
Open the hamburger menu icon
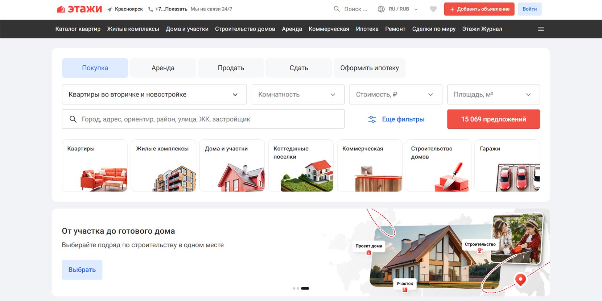point(541,29)
